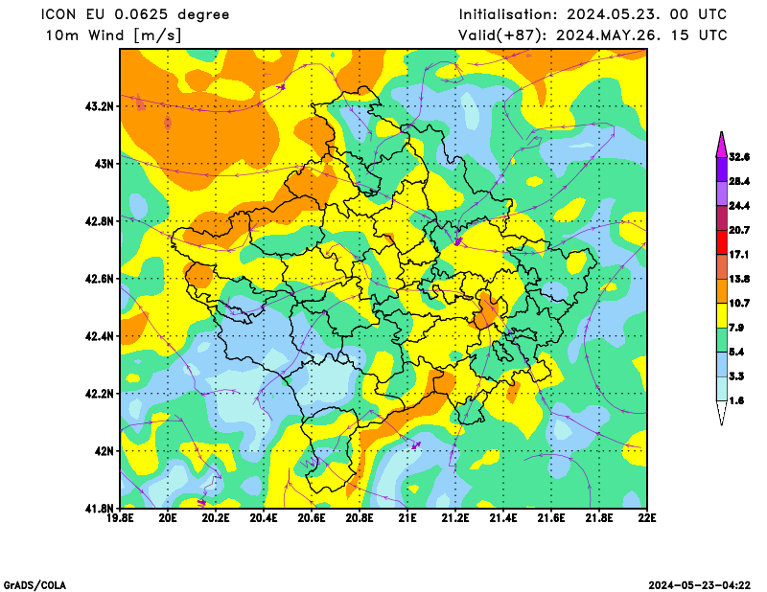Click the Valid(+87) 2024.MAY.26. 15 UTC text

[593, 35]
